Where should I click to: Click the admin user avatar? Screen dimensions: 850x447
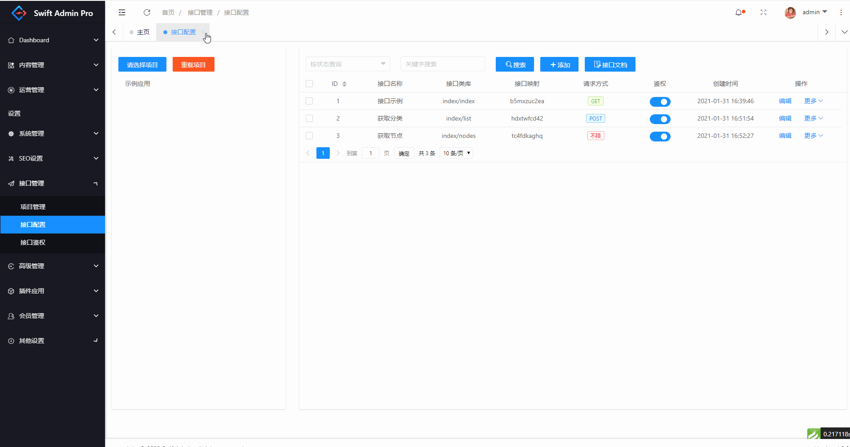790,12
